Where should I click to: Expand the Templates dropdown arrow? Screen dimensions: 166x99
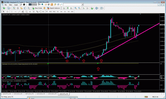coord(103,8)
